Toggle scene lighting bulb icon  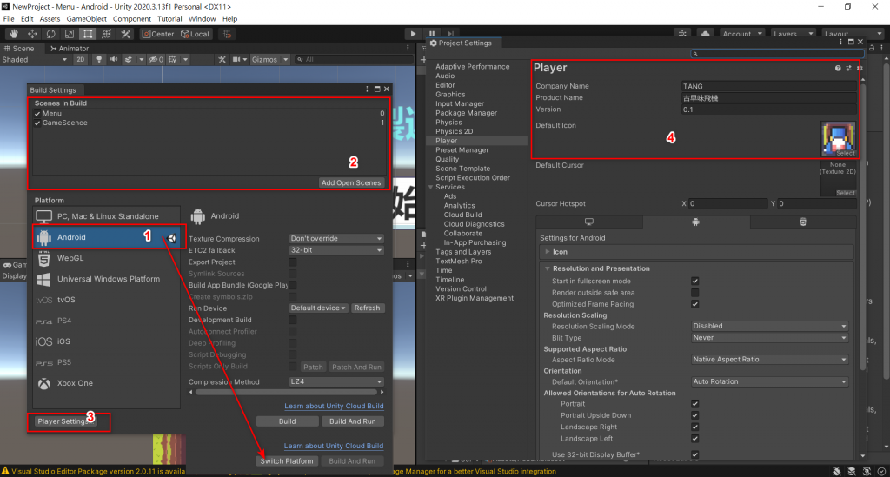point(99,60)
